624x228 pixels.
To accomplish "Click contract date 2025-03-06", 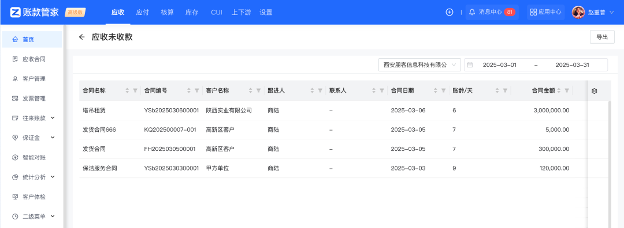I will pyautogui.click(x=408, y=110).
